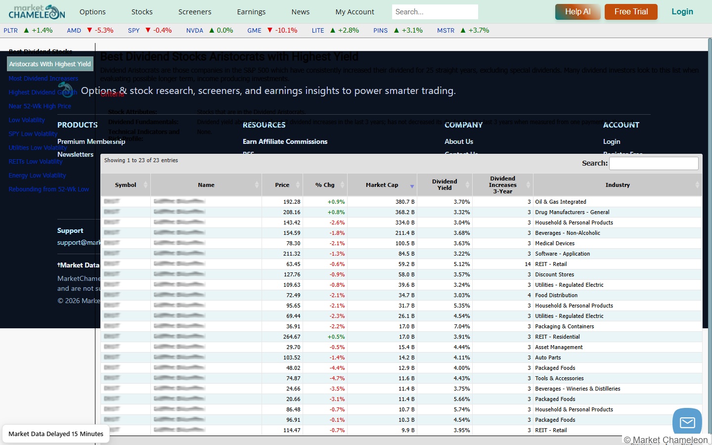Click the Help AI button
This screenshot has height=445, width=712.
(578, 12)
